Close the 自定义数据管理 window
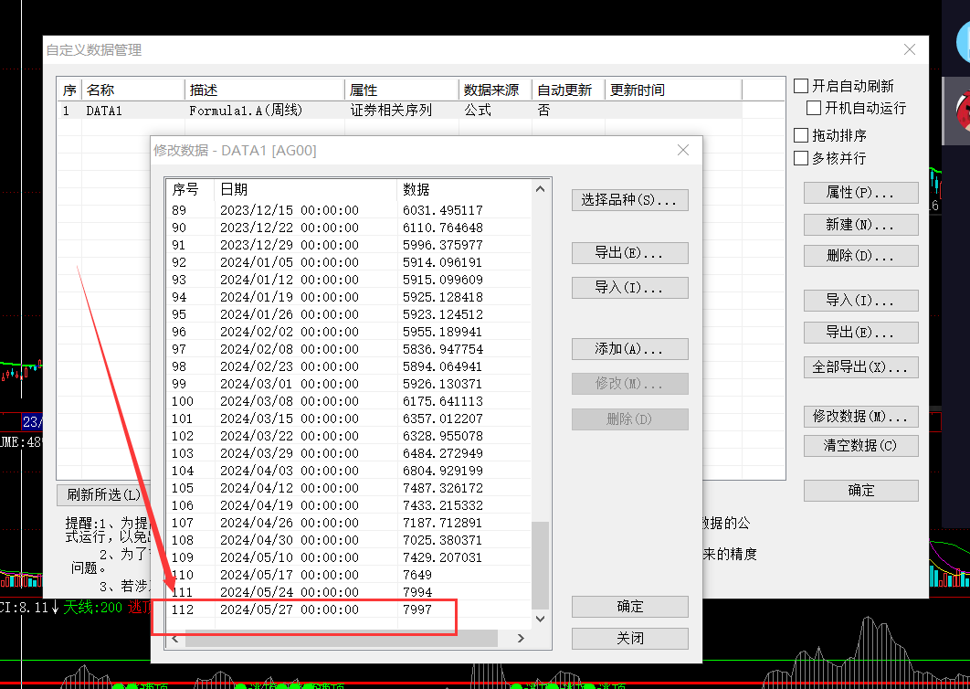This screenshot has width=970, height=689. (910, 49)
